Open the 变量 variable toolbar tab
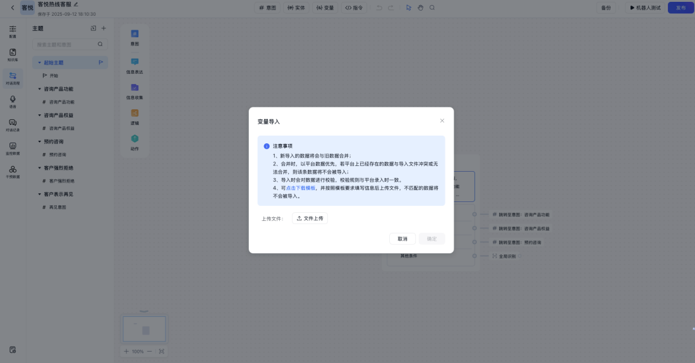This screenshot has height=363, width=695. [x=325, y=8]
